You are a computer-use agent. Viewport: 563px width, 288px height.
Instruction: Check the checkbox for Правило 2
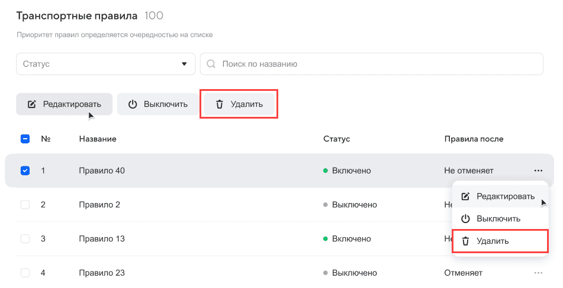click(x=25, y=205)
